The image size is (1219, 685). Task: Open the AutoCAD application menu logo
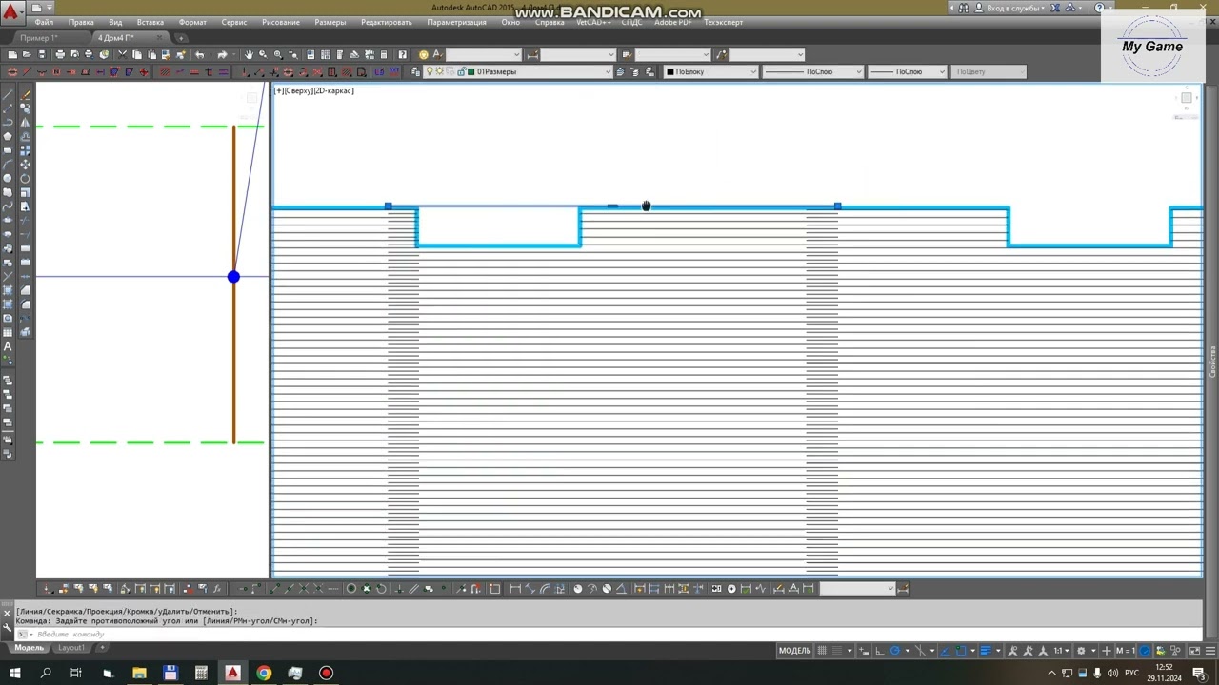click(x=10, y=12)
